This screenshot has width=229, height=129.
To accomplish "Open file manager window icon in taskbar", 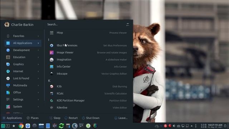I will 41,126.
